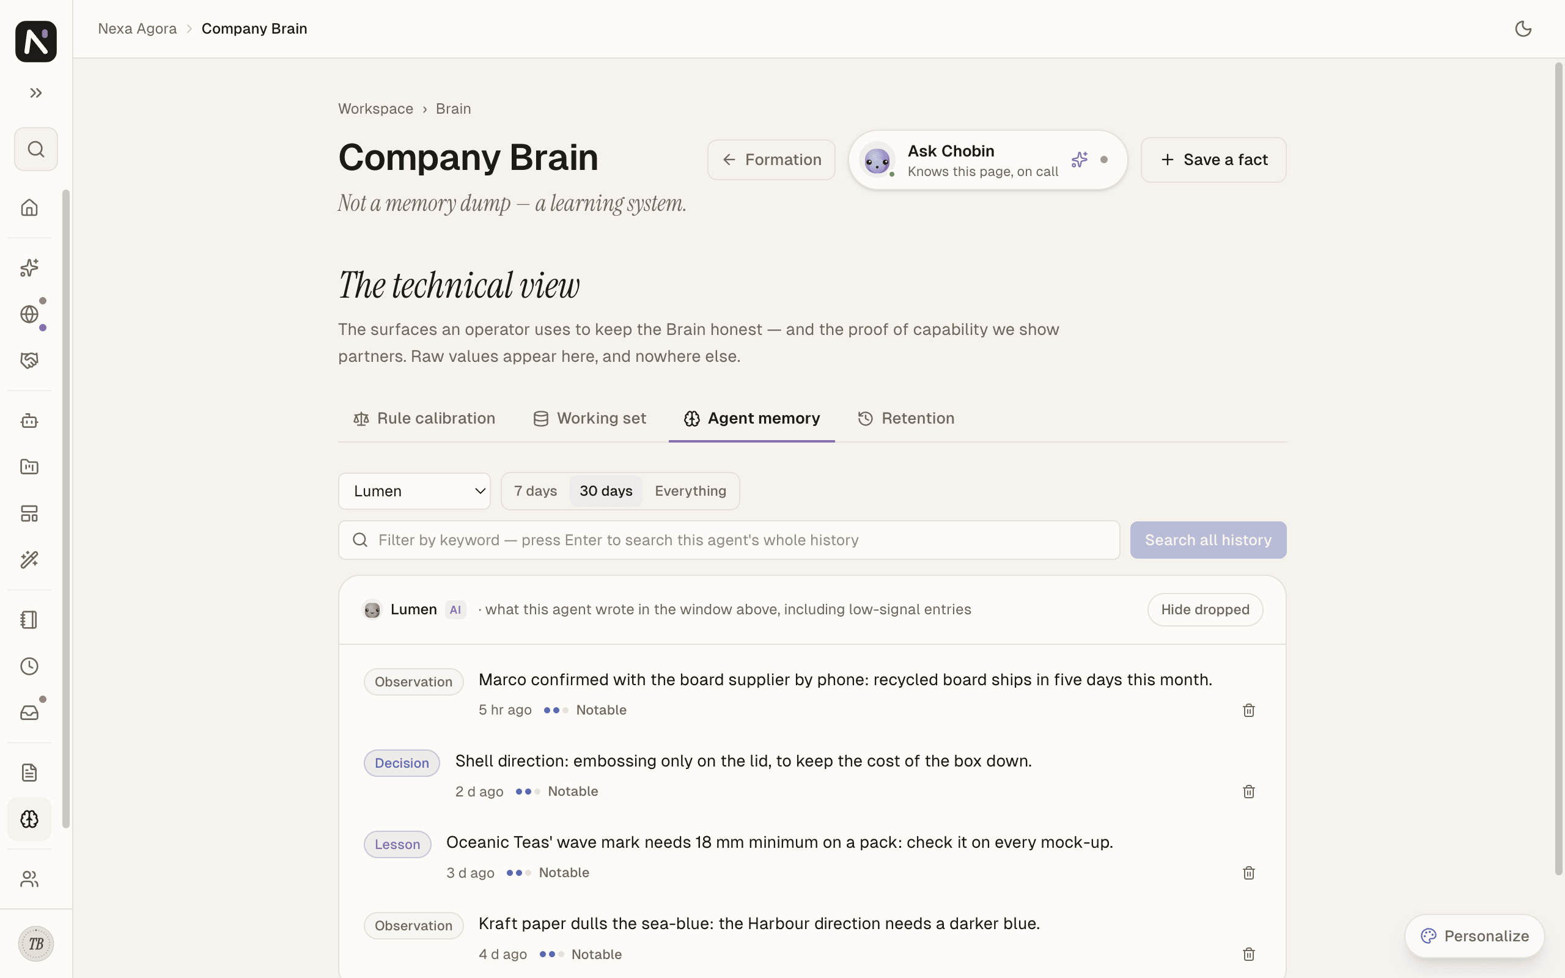This screenshot has width=1565, height=978.
Task: Select the Agent memory tab
Action: 751,419
